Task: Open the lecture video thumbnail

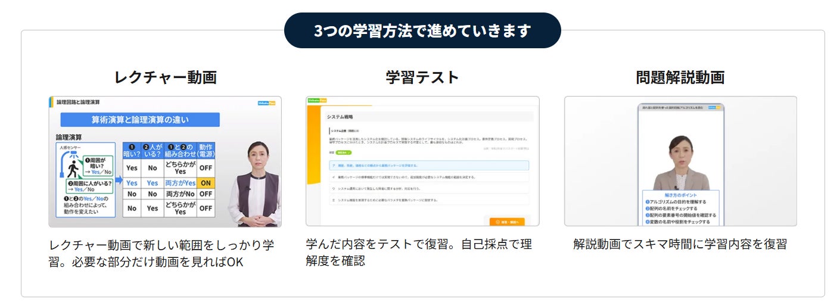Action: click(x=165, y=161)
